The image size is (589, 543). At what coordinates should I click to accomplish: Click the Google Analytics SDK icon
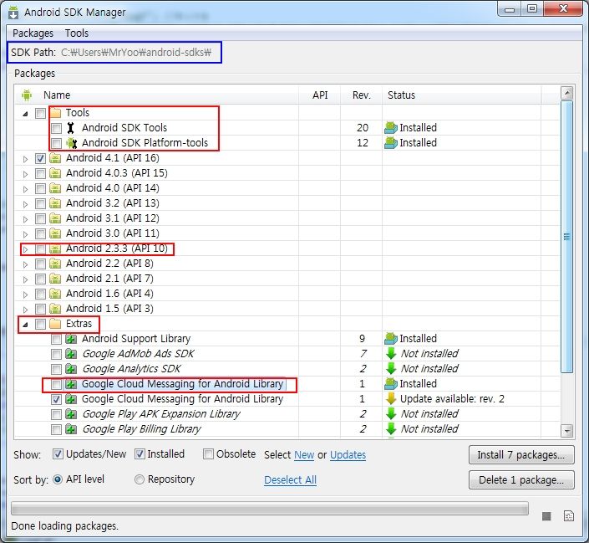pyautogui.click(x=71, y=369)
